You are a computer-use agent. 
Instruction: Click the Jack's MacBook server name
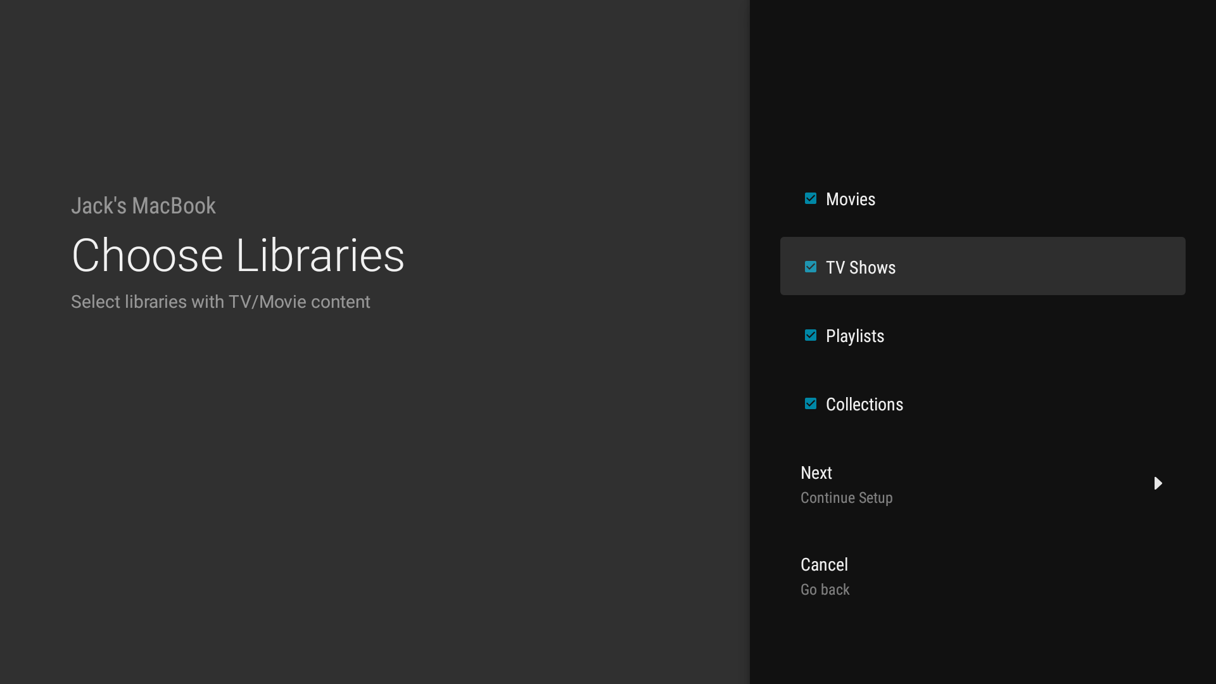pyautogui.click(x=143, y=206)
